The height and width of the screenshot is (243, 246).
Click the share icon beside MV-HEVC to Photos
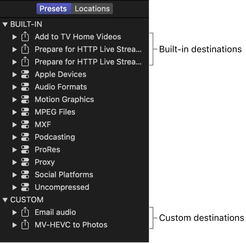25,225
